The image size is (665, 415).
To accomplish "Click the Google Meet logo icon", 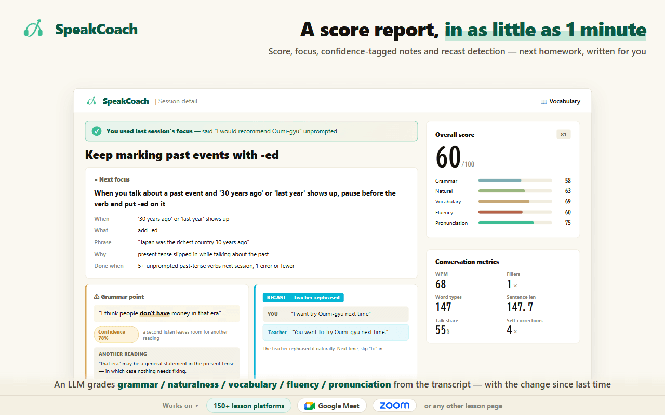I will click(x=310, y=406).
